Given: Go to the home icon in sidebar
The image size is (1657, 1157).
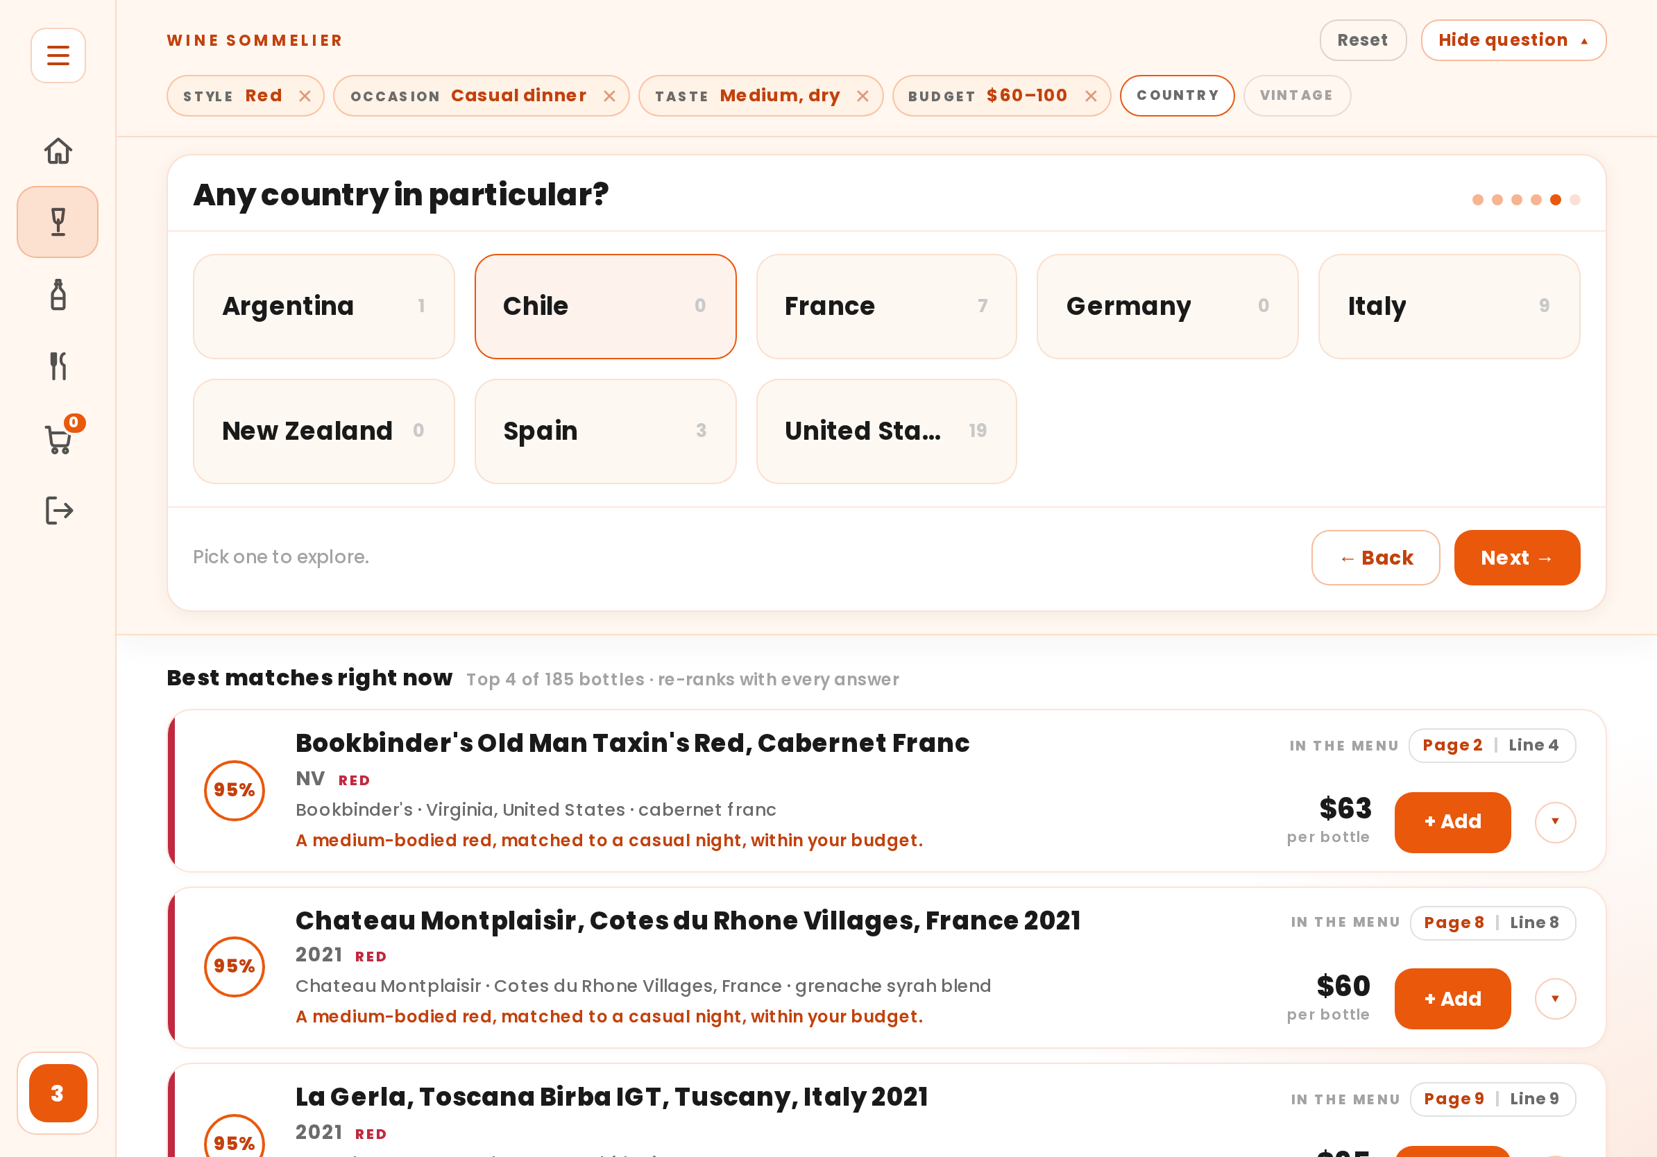Looking at the screenshot, I should tap(58, 151).
